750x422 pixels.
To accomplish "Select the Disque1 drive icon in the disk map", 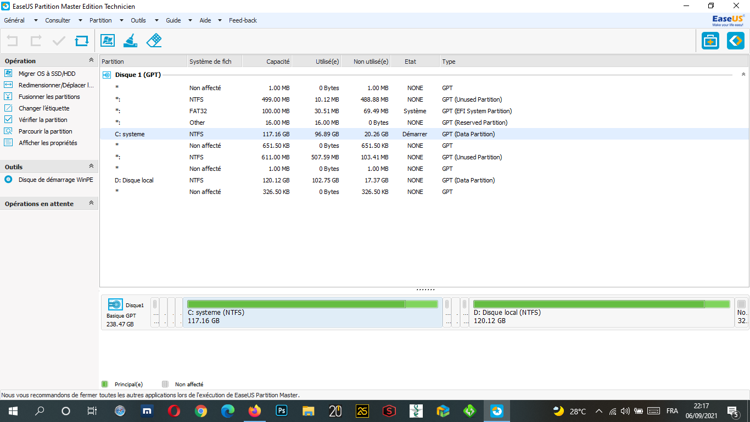I will [x=115, y=305].
